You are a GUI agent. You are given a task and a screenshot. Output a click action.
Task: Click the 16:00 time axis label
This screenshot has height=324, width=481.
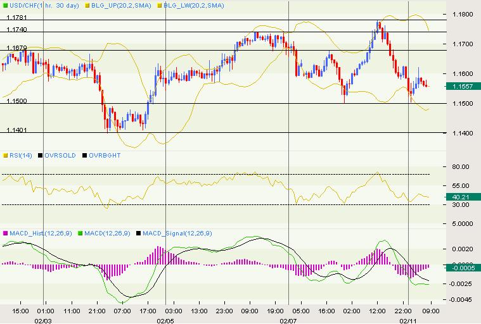point(326,311)
